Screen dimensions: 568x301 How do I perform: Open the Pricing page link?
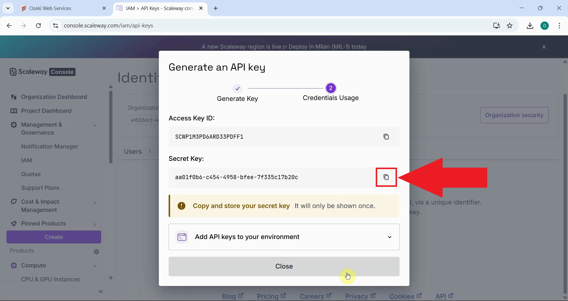tap(268, 296)
